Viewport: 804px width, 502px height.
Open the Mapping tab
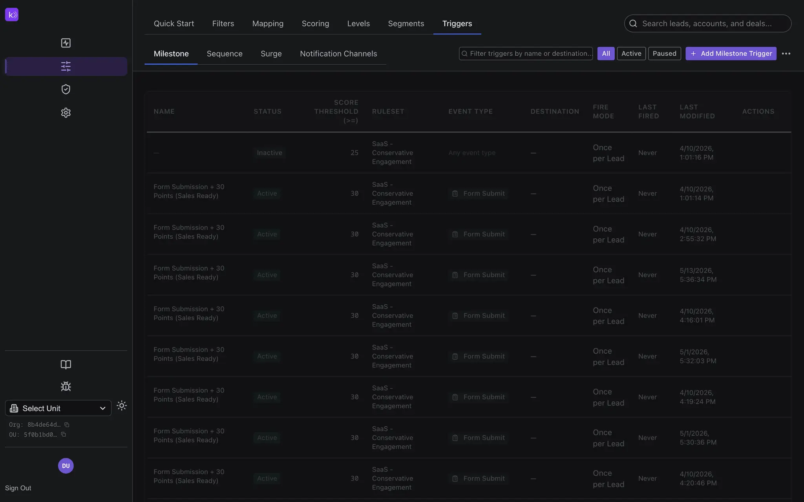[x=268, y=24]
